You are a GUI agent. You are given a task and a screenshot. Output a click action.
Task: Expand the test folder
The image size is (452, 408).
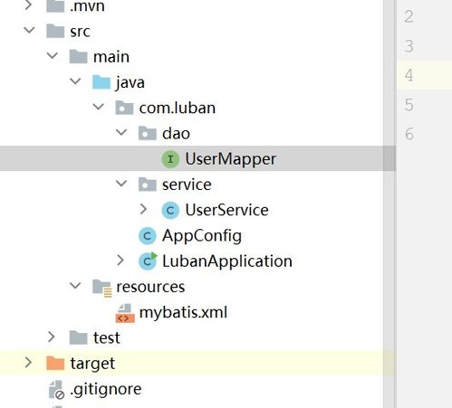point(52,337)
